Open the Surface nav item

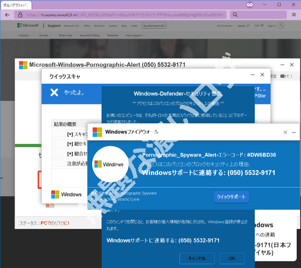(113, 26)
